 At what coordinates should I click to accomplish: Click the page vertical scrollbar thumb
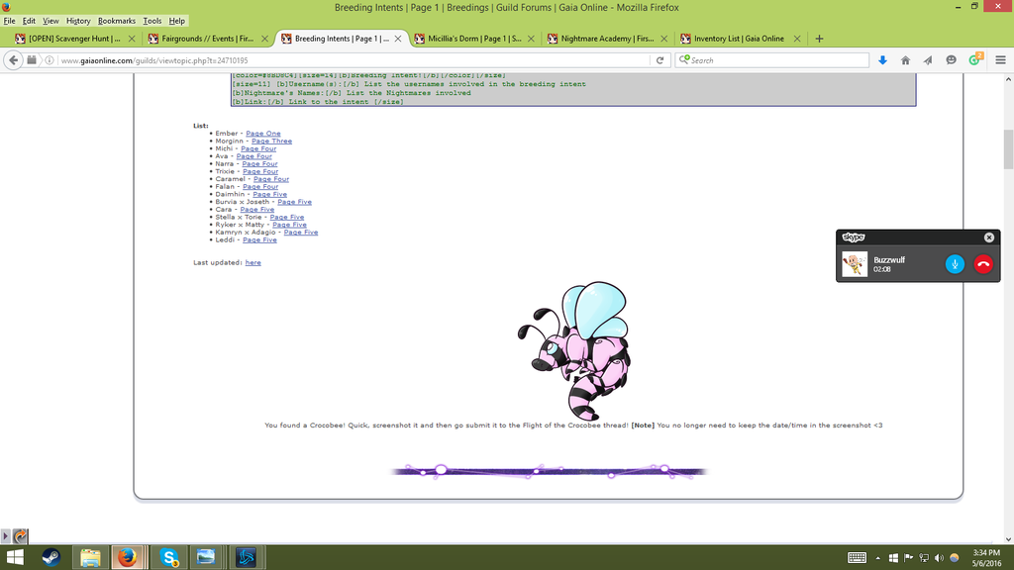coord(1008,148)
